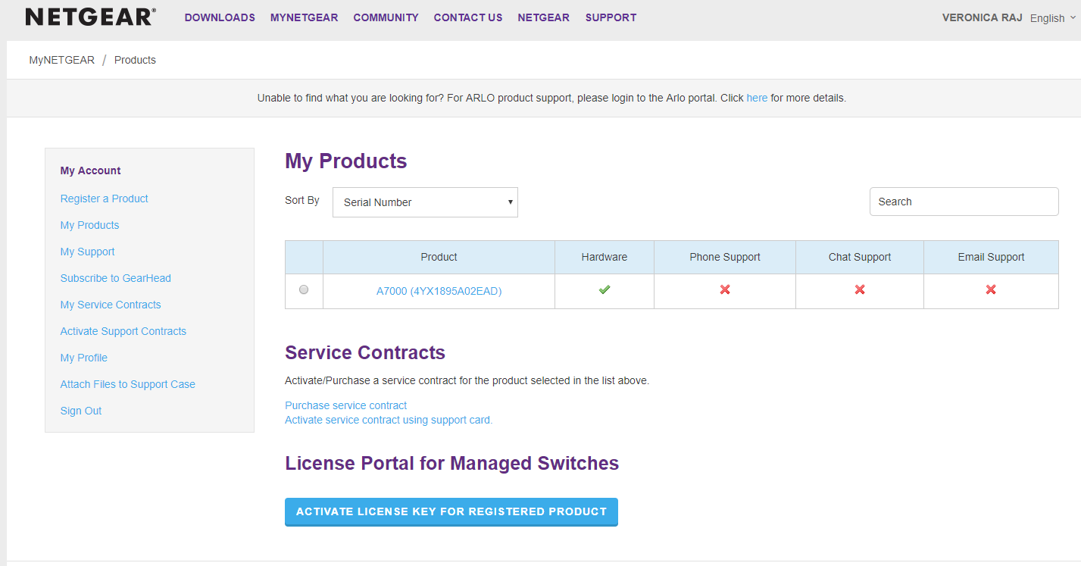This screenshot has width=1081, height=566.
Task: Click the red X under Email Support
Action: coord(990,289)
